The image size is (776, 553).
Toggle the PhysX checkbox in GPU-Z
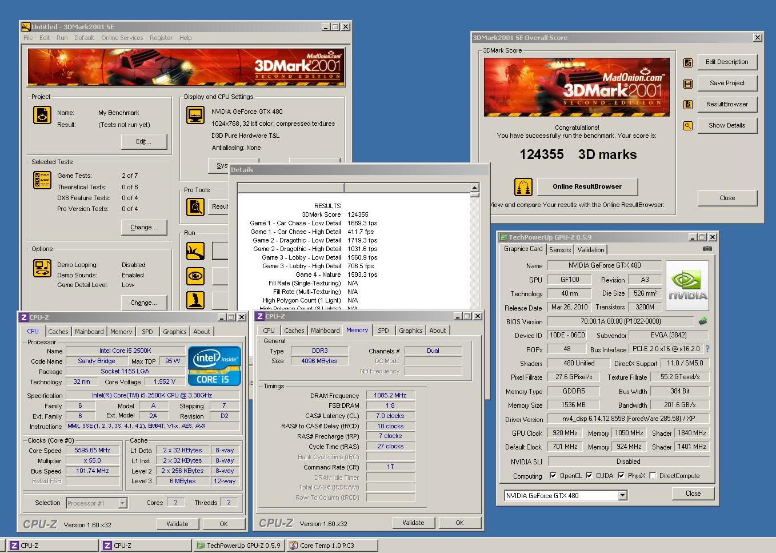621,476
